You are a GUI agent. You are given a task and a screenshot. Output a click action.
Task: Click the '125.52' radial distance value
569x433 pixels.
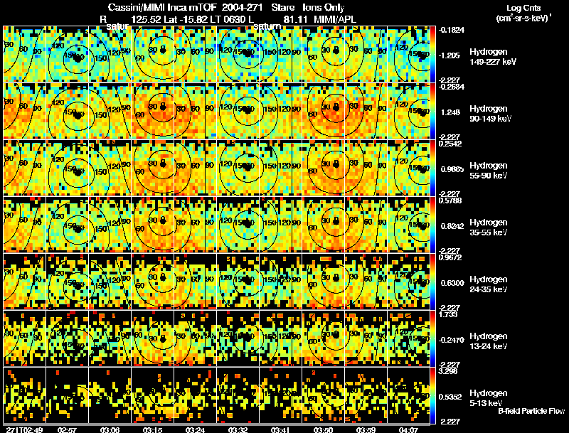click(147, 19)
